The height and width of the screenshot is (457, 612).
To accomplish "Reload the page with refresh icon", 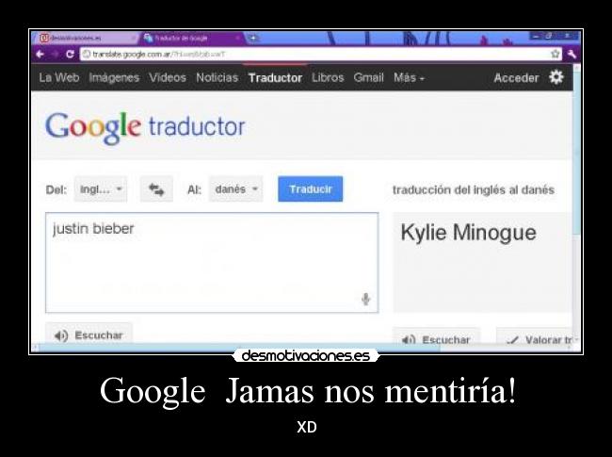I will [x=71, y=54].
